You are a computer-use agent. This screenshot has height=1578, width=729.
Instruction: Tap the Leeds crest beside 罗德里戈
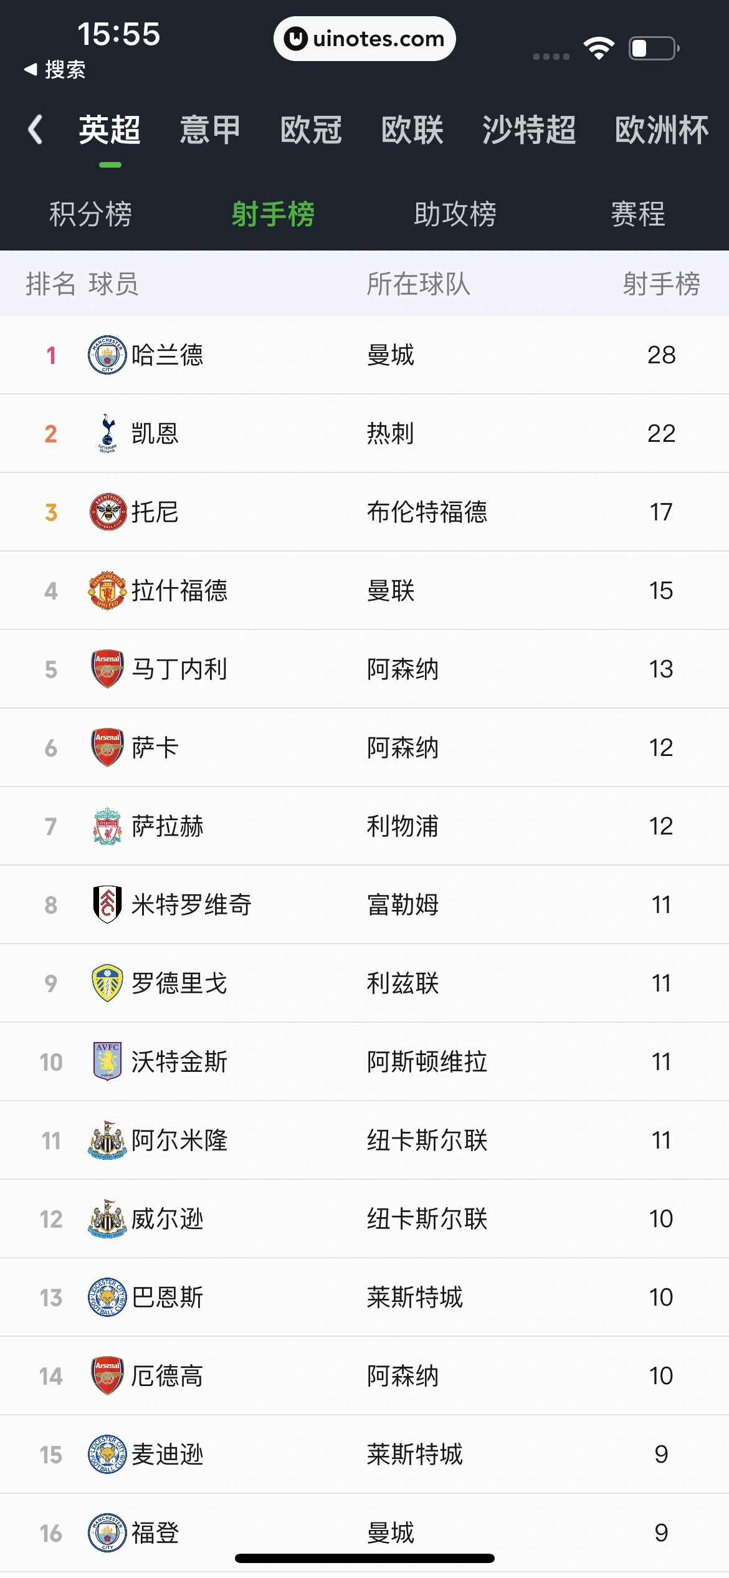tap(107, 983)
